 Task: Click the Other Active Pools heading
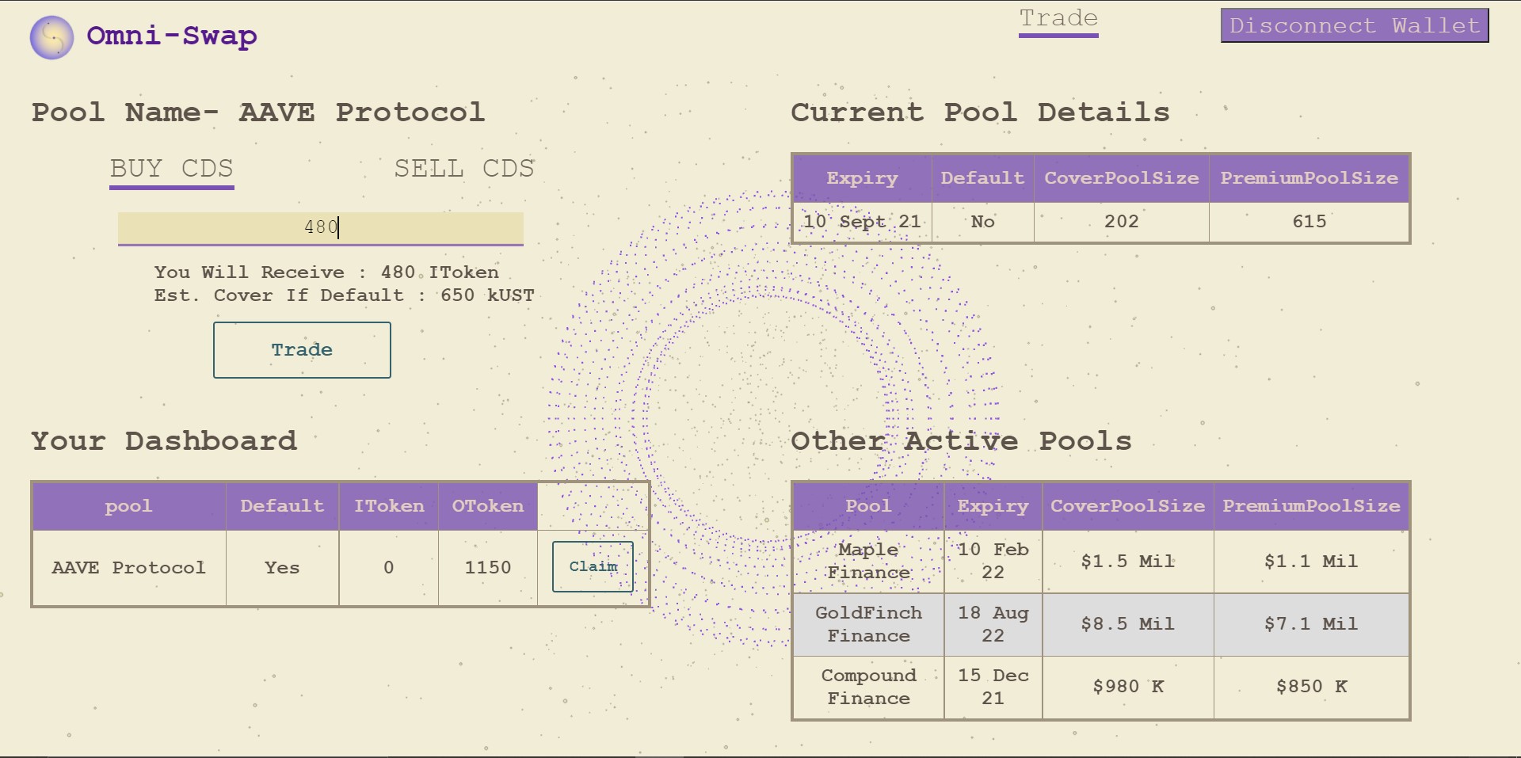962,440
